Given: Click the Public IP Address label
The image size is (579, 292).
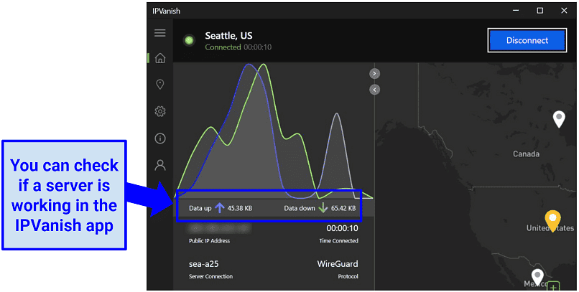Looking at the screenshot, I should click(x=209, y=241).
